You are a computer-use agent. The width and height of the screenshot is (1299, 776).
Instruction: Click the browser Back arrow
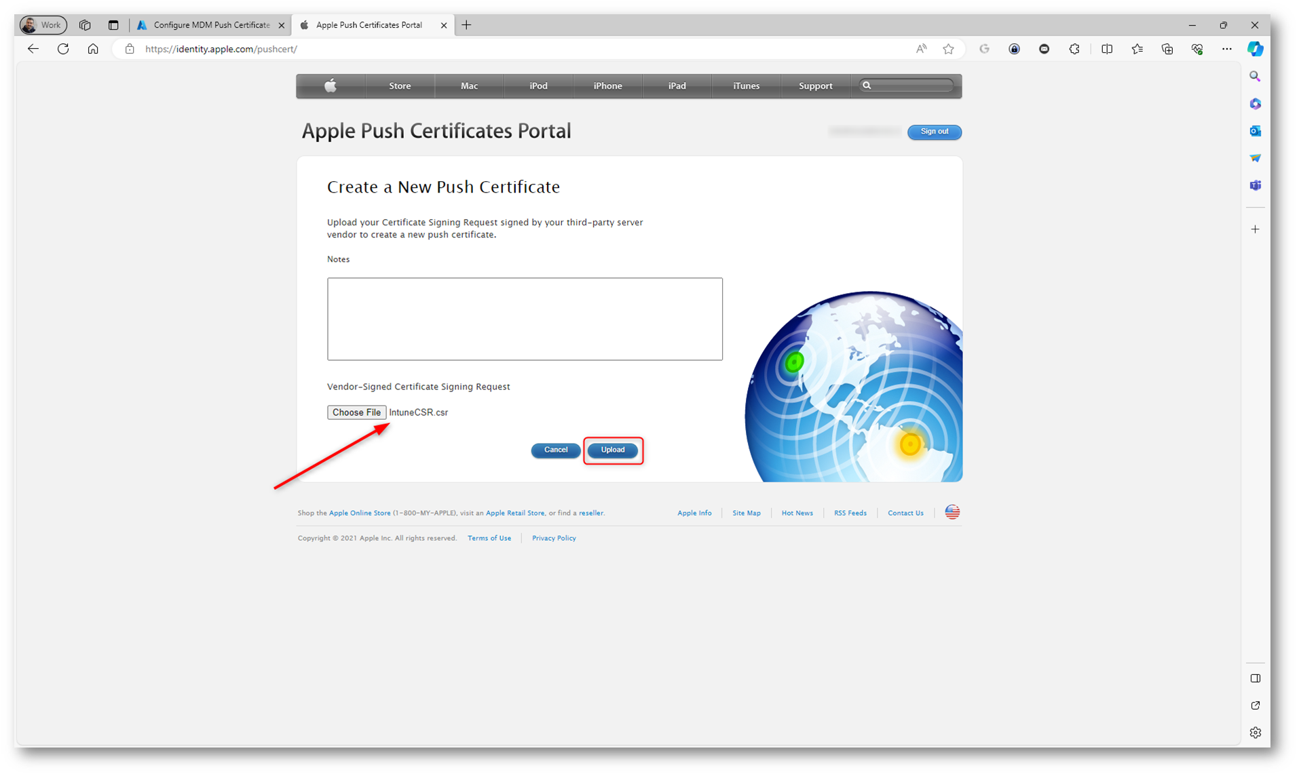(x=33, y=49)
